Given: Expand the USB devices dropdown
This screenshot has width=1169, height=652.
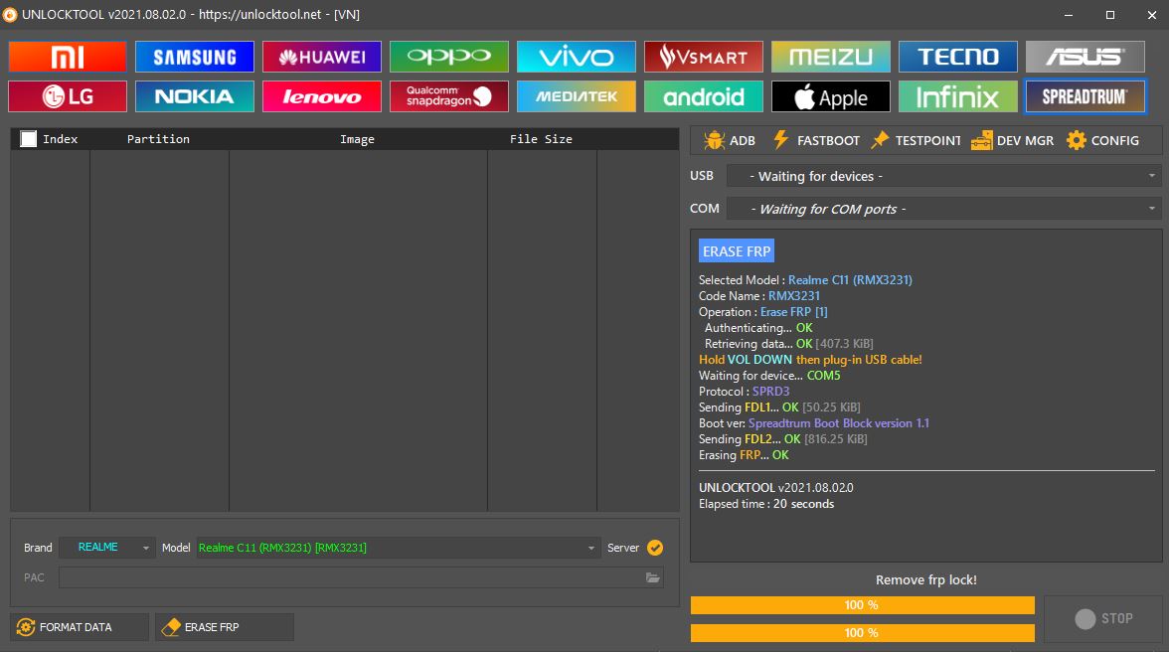Looking at the screenshot, I should 944,176.
